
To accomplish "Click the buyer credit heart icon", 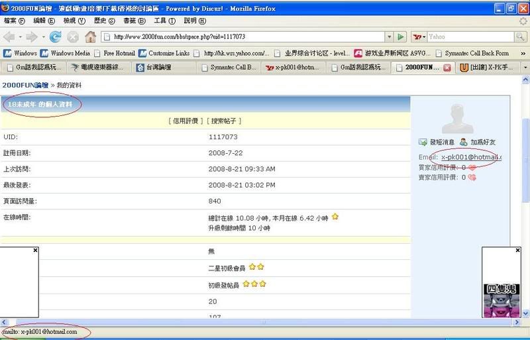I will [x=472, y=168].
